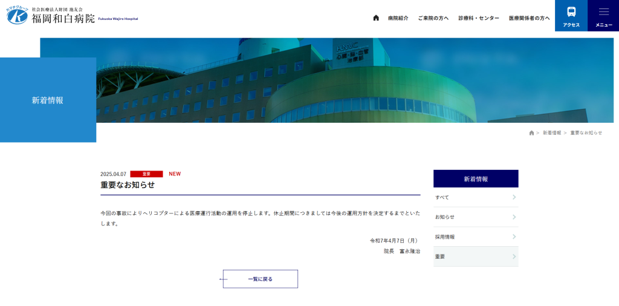The width and height of the screenshot is (619, 306).
Task: Click the home icon in top navigation
Action: tap(376, 18)
